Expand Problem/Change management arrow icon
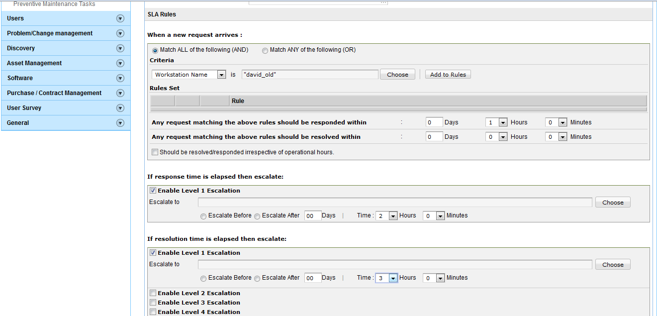This screenshot has width=657, height=316. pos(120,33)
